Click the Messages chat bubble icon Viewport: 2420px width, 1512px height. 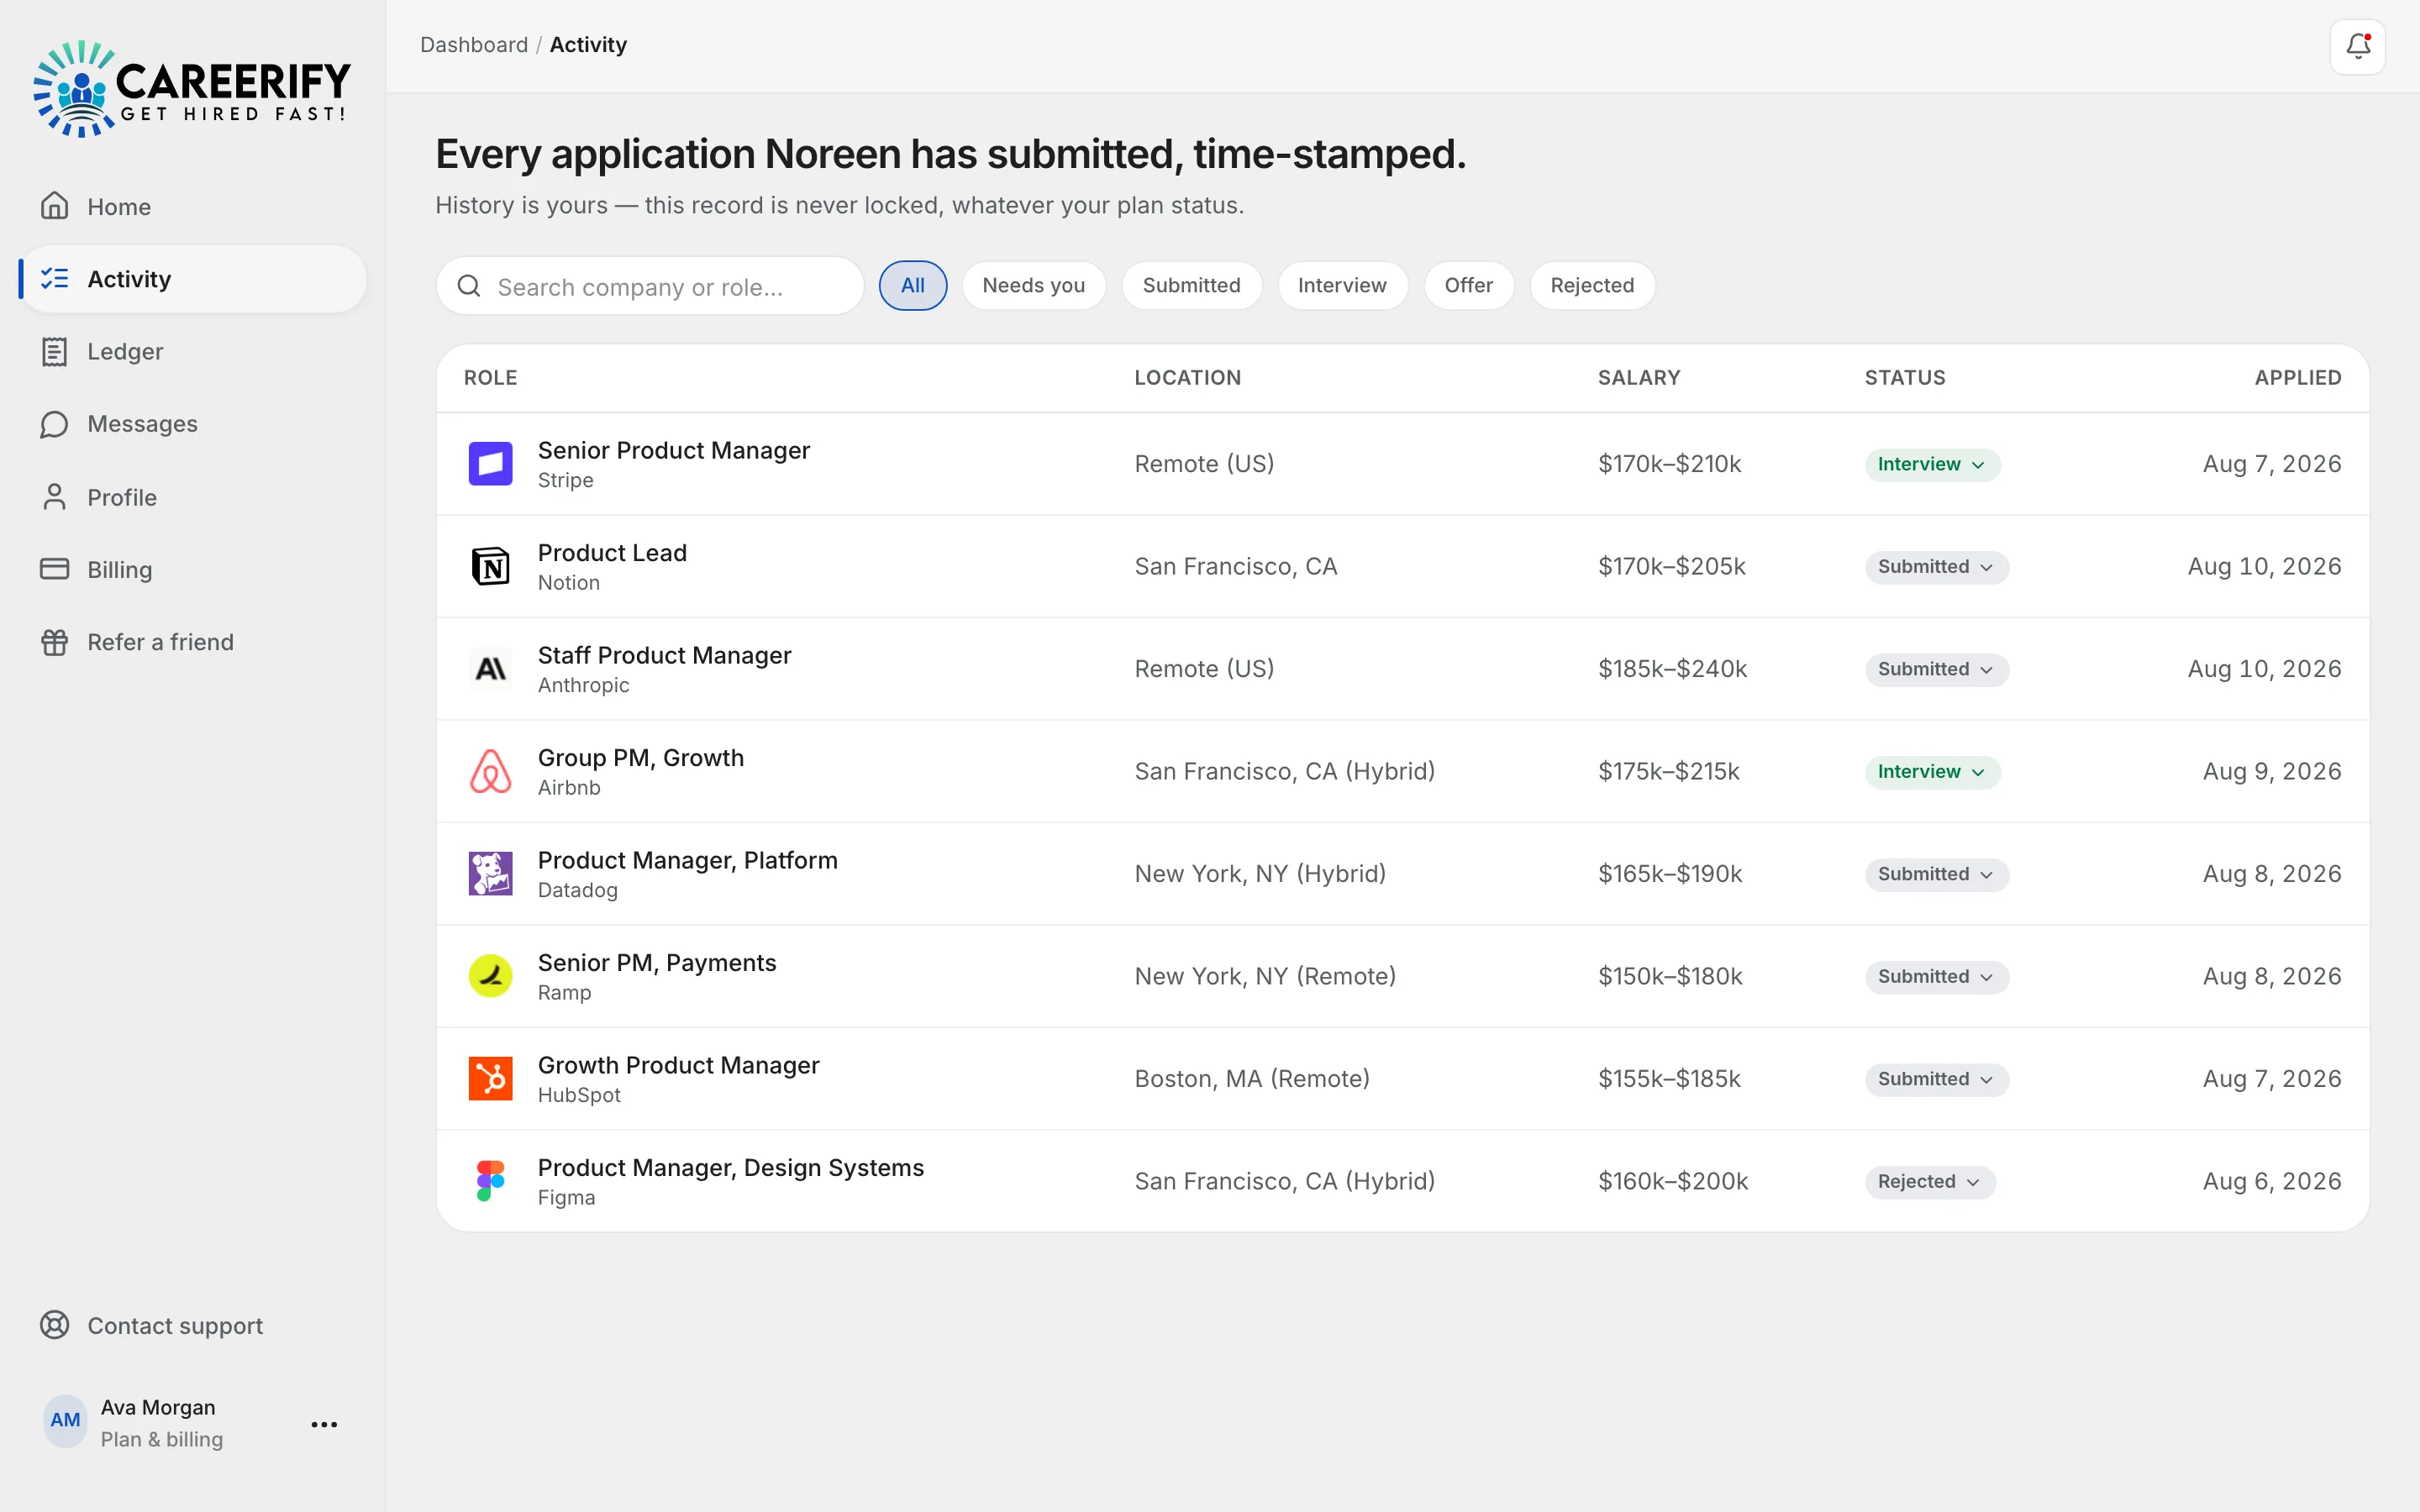point(54,424)
